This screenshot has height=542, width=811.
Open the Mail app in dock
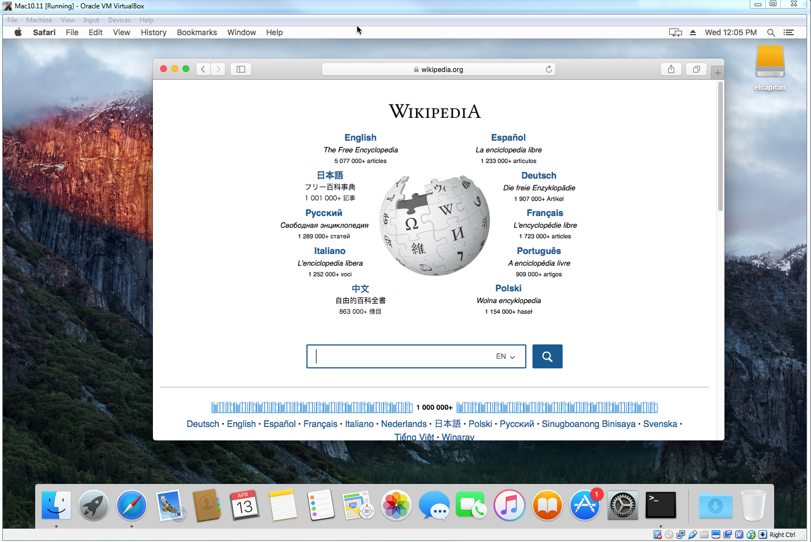[170, 506]
